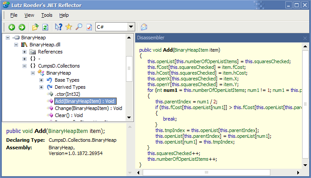Select .ctor(Int32) tree item

[68, 94]
